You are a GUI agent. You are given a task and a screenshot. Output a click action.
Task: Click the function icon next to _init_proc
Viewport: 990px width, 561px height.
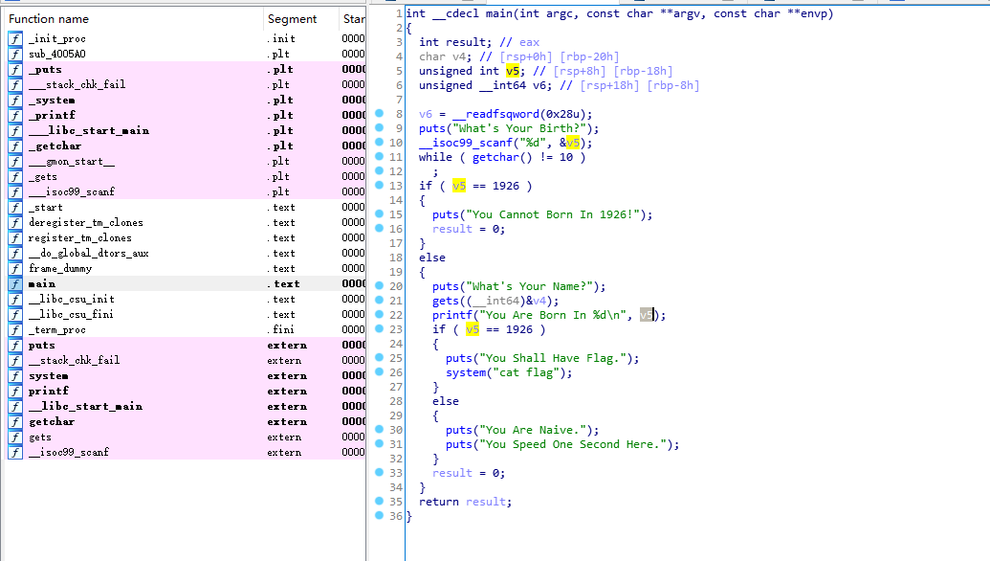tap(15, 39)
